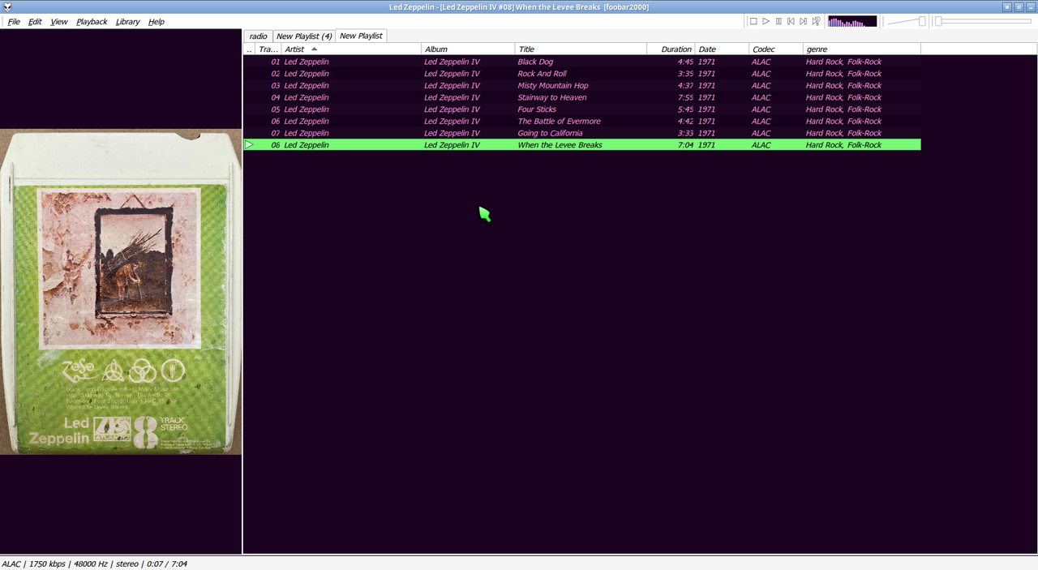Click the foobar2000 window menu icon

(x=7, y=6)
